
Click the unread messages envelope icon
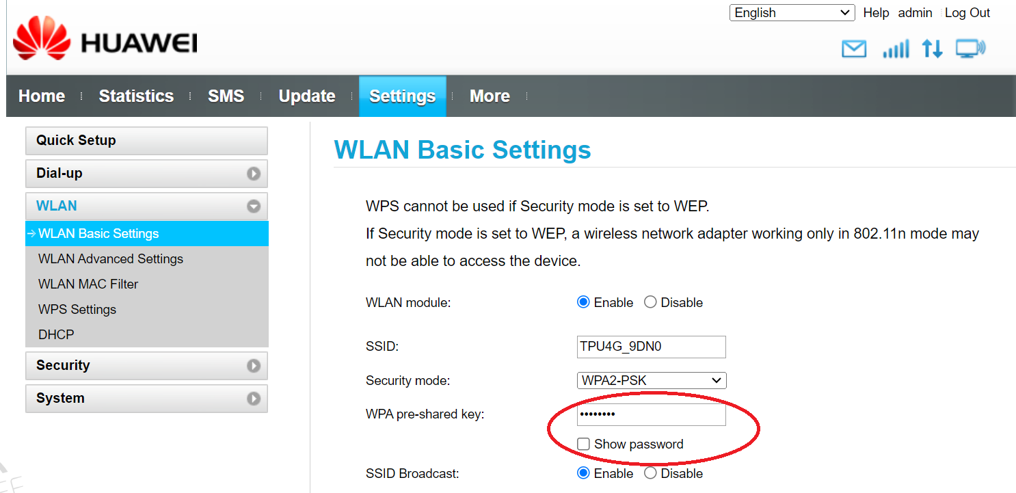coord(854,49)
